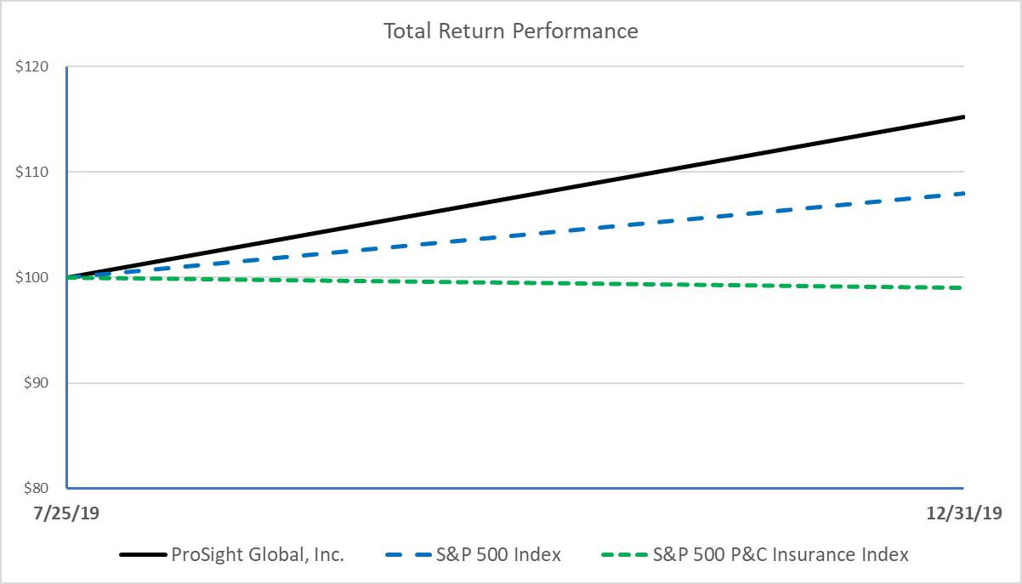Select the $90 vertical axis label
Image resolution: width=1022 pixels, height=584 pixels.
pos(35,383)
